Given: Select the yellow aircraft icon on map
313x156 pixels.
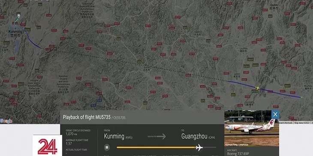Looking at the screenshot, I should click(258, 88).
